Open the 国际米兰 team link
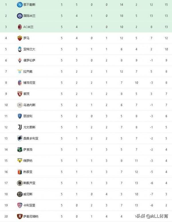The image size is (172, 222). [x=30, y=16]
